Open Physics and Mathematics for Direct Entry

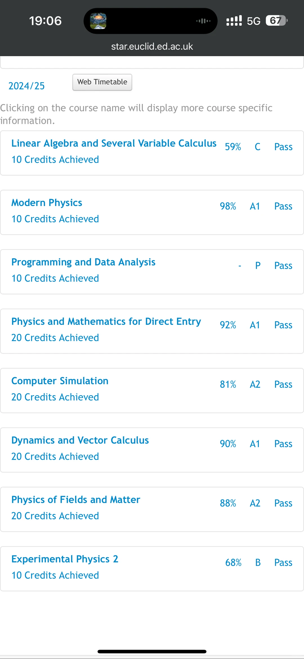coord(106,321)
